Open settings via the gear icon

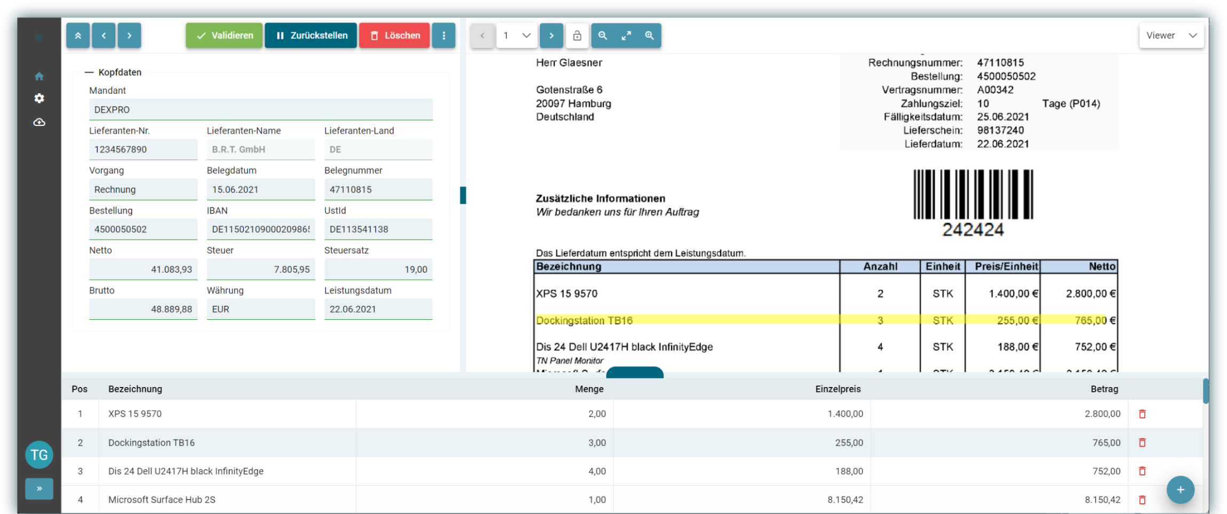(39, 98)
